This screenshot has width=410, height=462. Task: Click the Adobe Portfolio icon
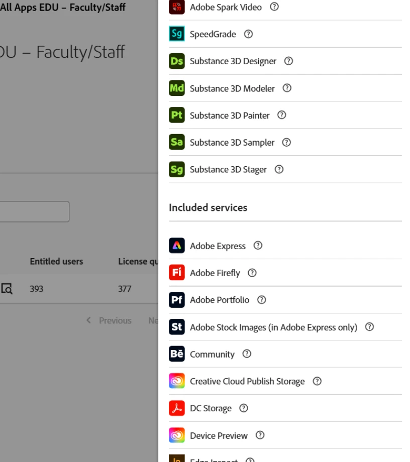pyautogui.click(x=176, y=300)
